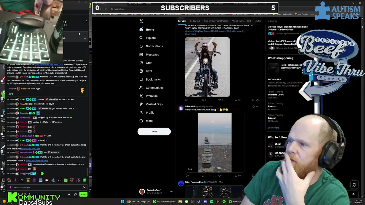Open Profile in the X sidebar
Viewport: 365px width, 205px height.
click(147, 112)
